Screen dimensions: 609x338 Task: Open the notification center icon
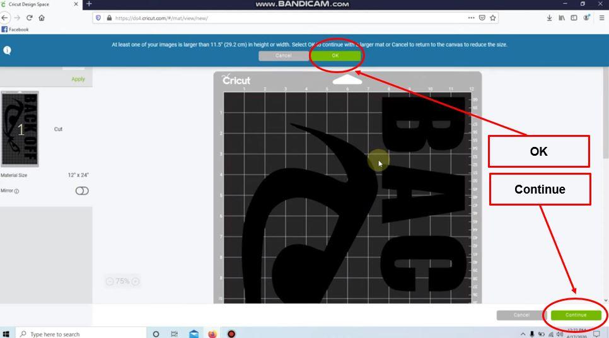pos(596,334)
